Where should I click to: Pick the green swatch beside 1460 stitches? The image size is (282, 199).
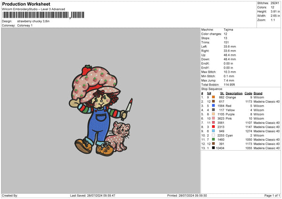[213, 139]
